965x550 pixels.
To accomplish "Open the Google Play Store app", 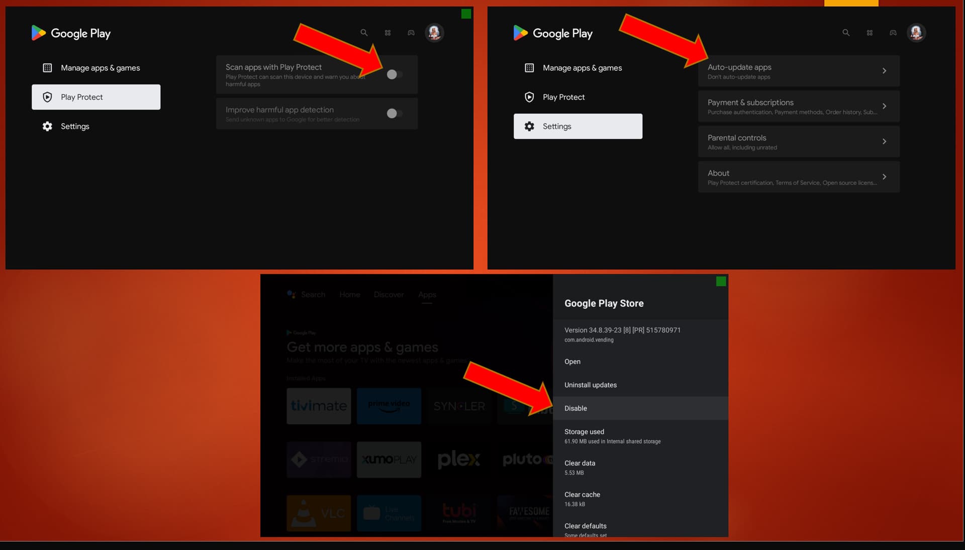I will (x=640, y=362).
